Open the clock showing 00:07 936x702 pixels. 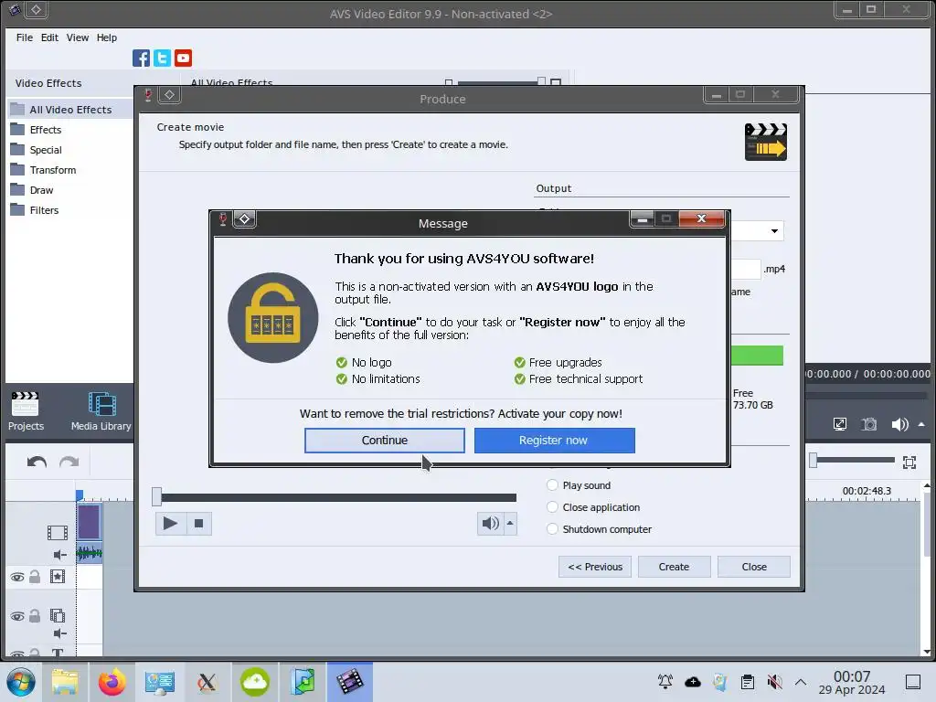[852, 682]
